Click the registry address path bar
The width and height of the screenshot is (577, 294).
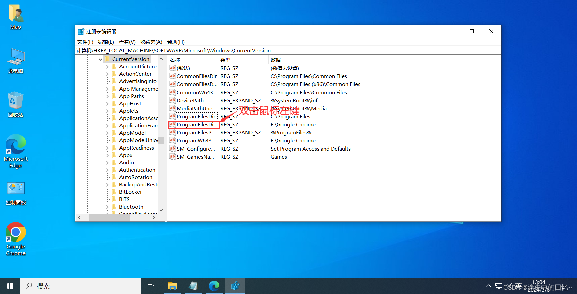[x=288, y=50]
